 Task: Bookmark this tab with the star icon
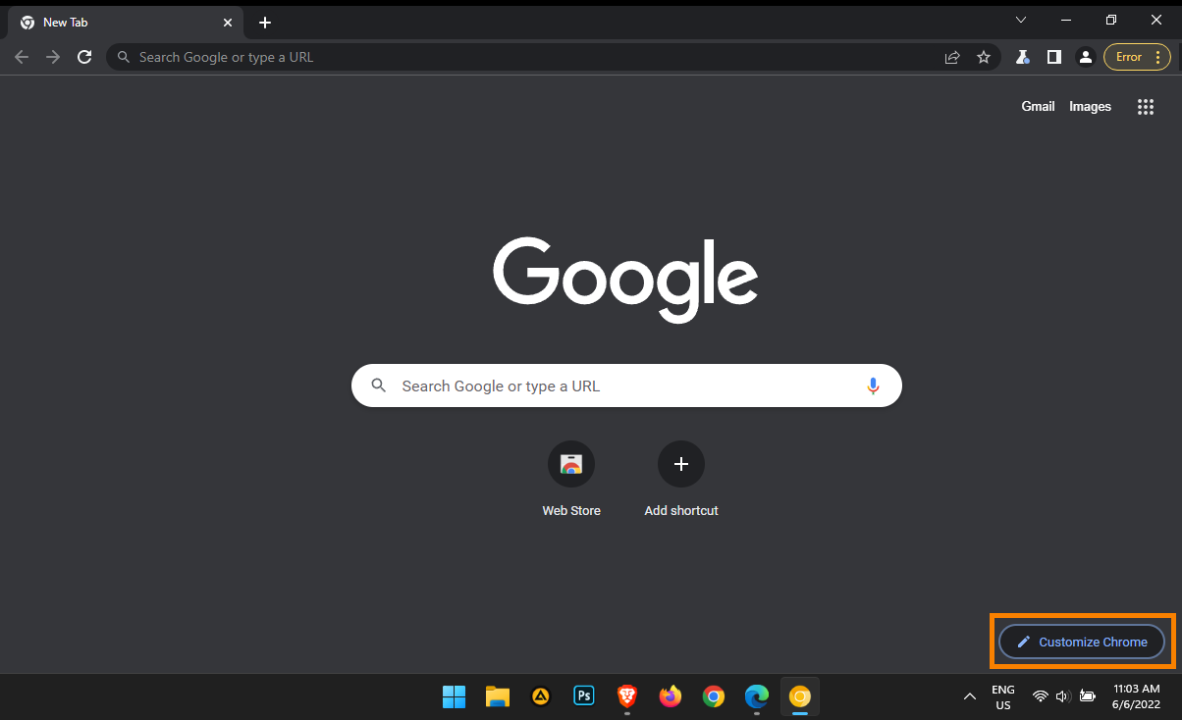pyautogui.click(x=984, y=57)
